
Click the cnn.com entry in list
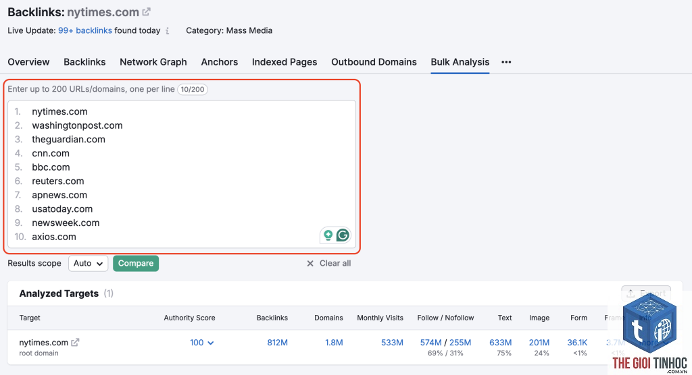tap(51, 153)
